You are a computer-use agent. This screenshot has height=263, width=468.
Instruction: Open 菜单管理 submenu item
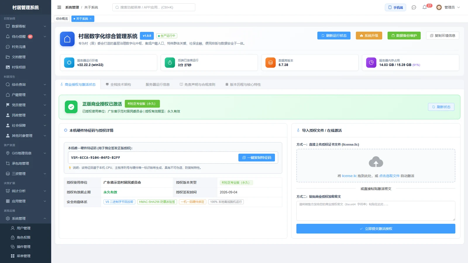click(25, 256)
